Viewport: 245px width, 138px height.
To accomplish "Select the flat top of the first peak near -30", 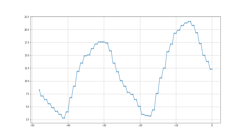I will pos(102,42).
